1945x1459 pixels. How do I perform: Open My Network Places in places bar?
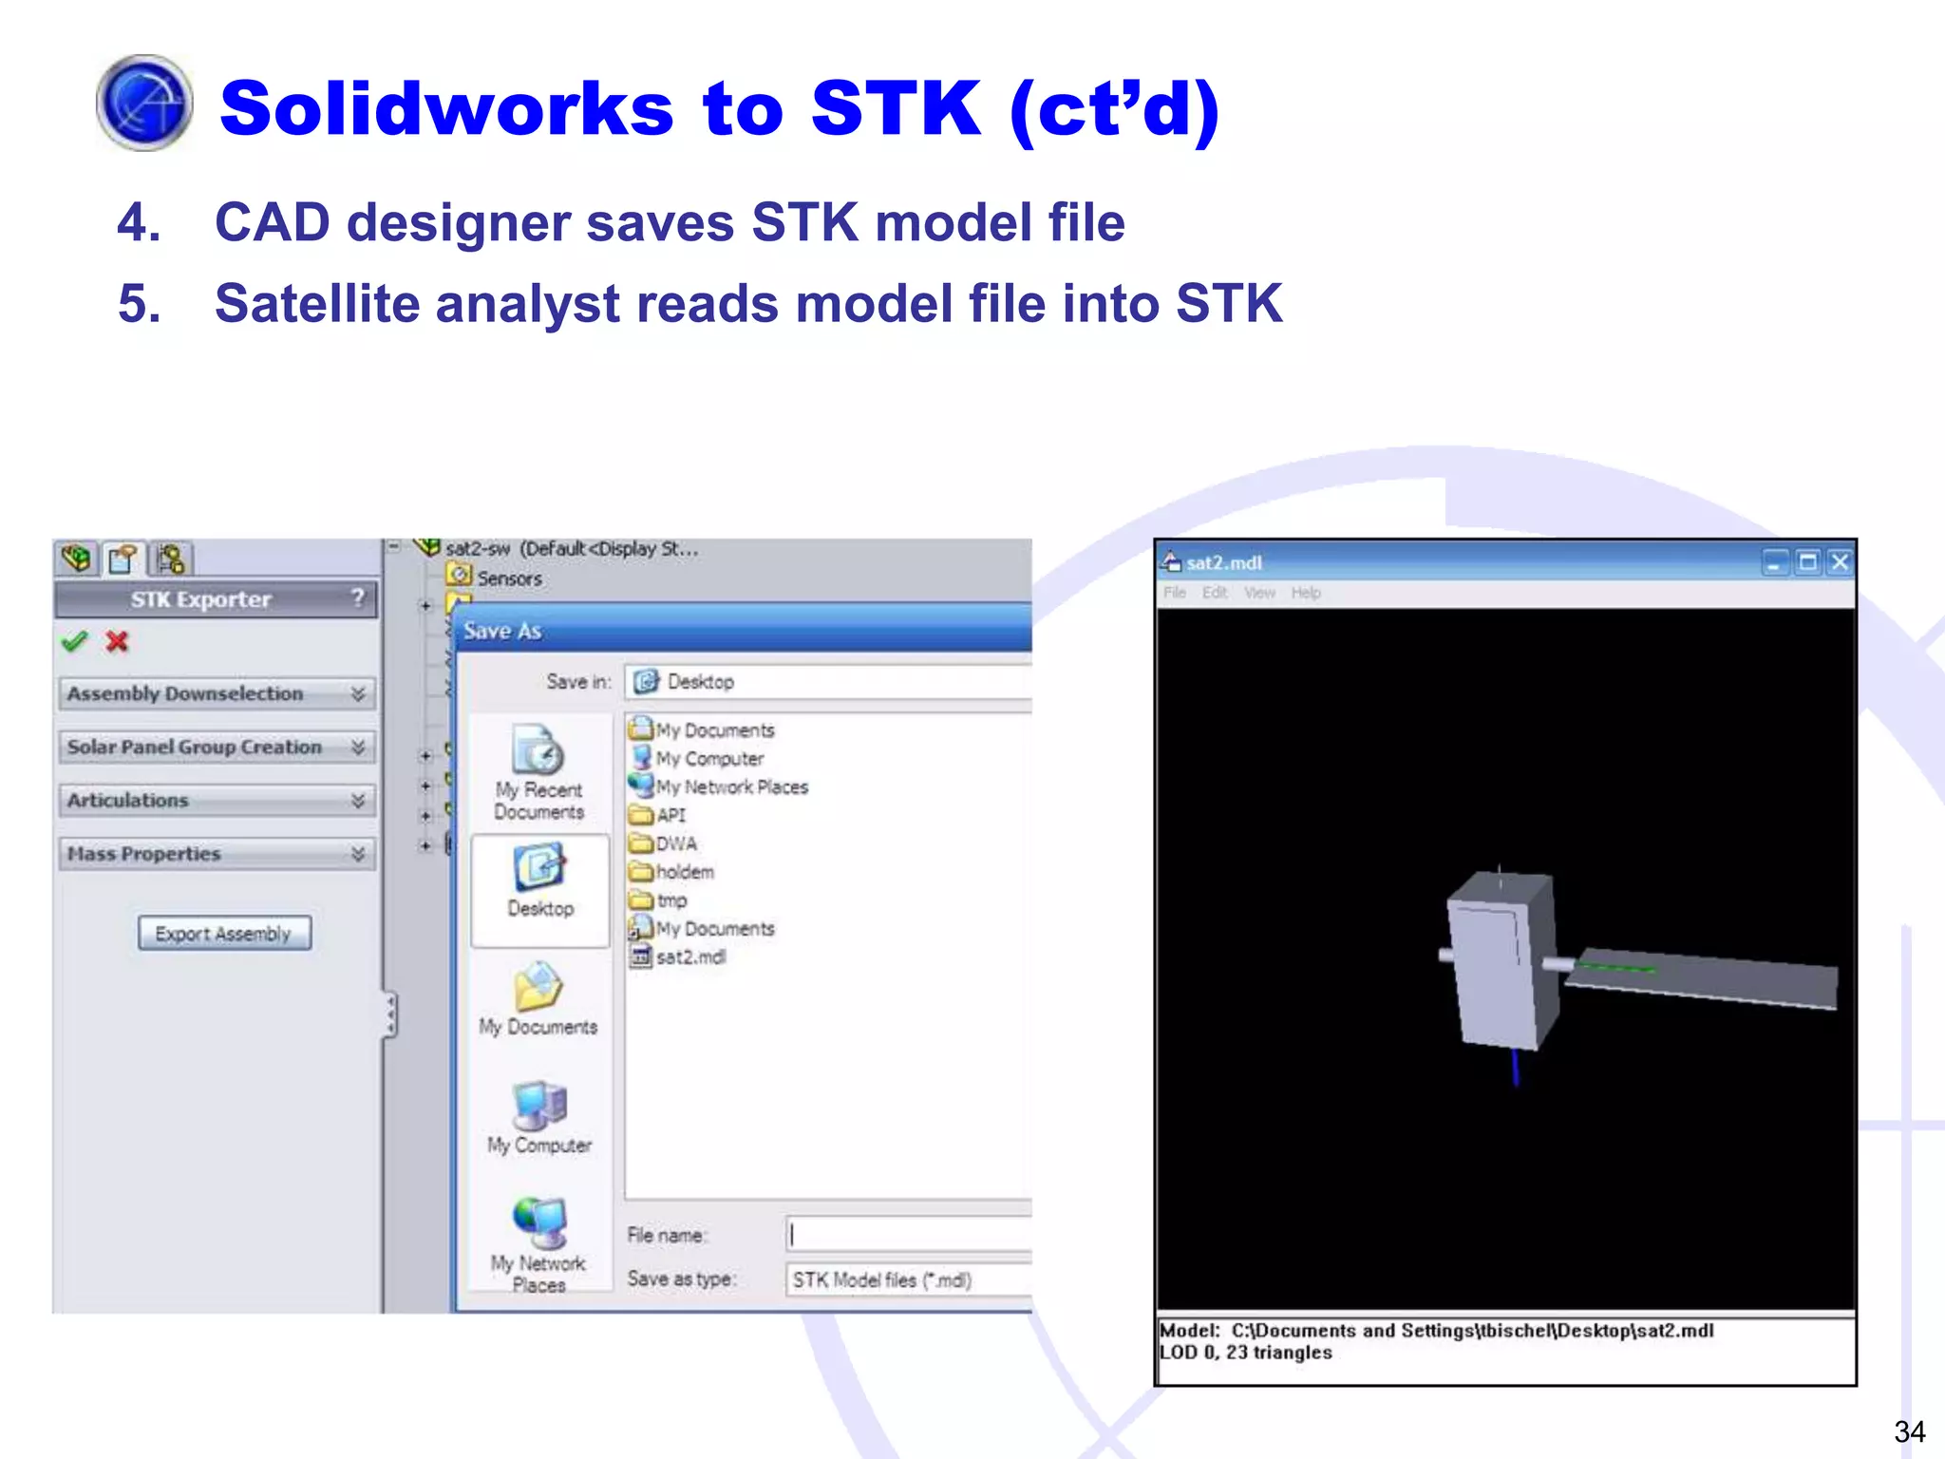[x=538, y=1244]
